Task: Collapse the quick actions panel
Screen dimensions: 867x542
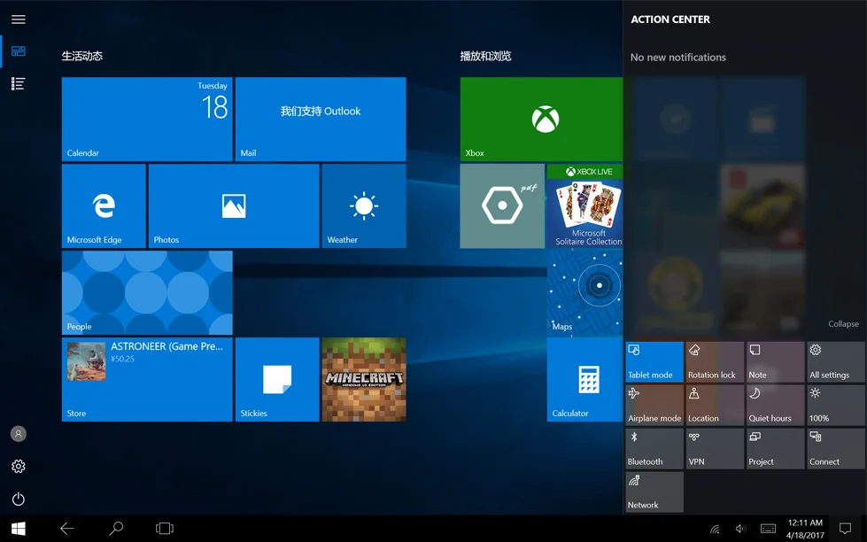Action: [843, 324]
